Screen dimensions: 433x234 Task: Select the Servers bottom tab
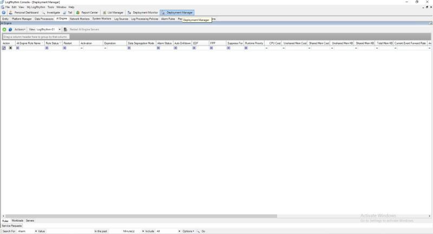30,220
